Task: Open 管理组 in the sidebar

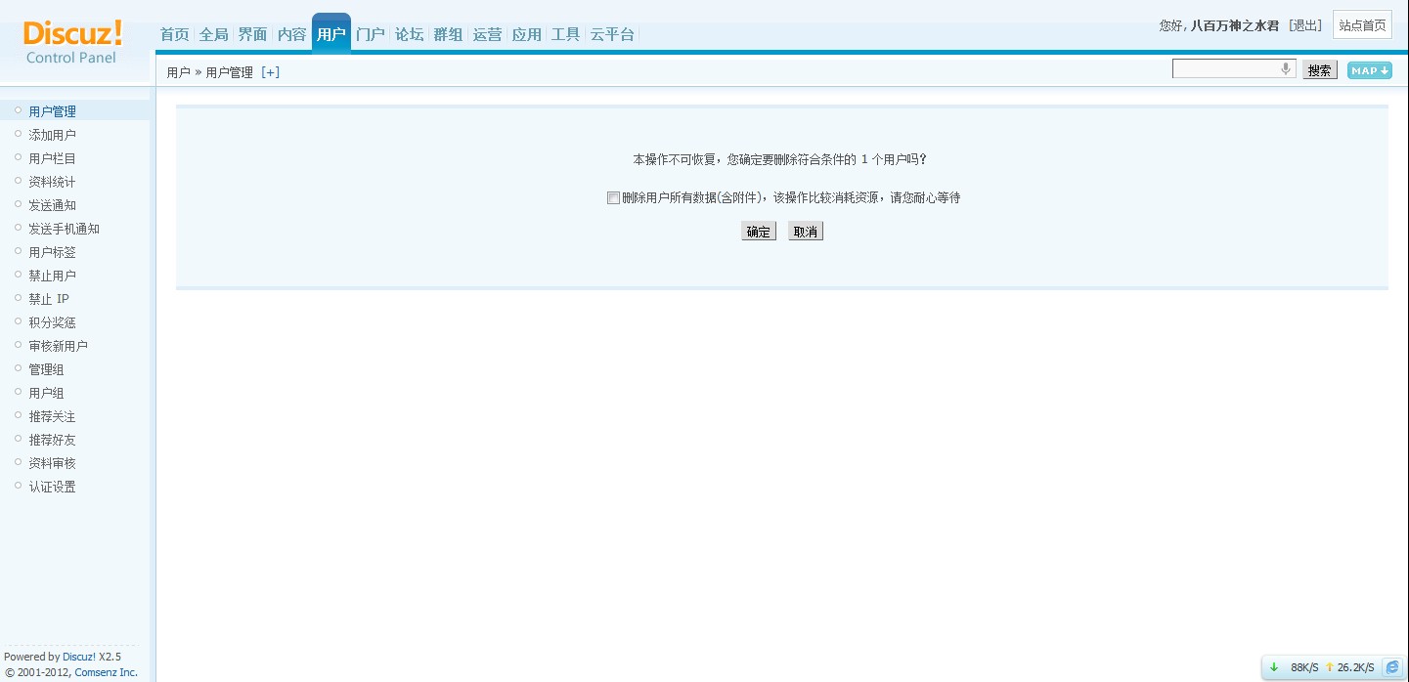Action: 46,369
